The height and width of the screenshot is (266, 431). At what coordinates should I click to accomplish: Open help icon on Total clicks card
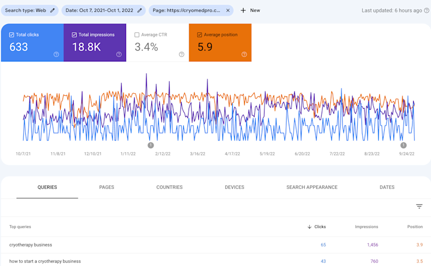tap(56, 54)
